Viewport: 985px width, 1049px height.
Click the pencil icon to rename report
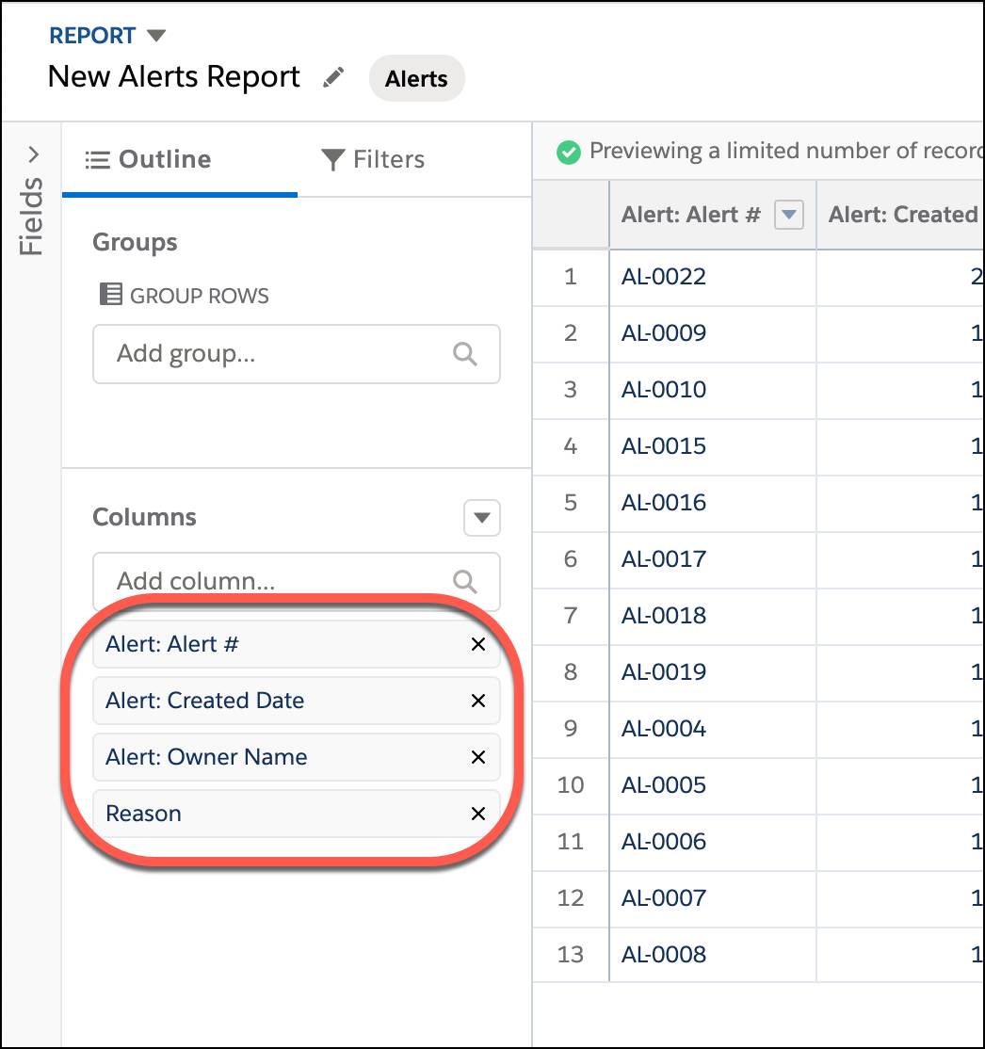tap(333, 77)
